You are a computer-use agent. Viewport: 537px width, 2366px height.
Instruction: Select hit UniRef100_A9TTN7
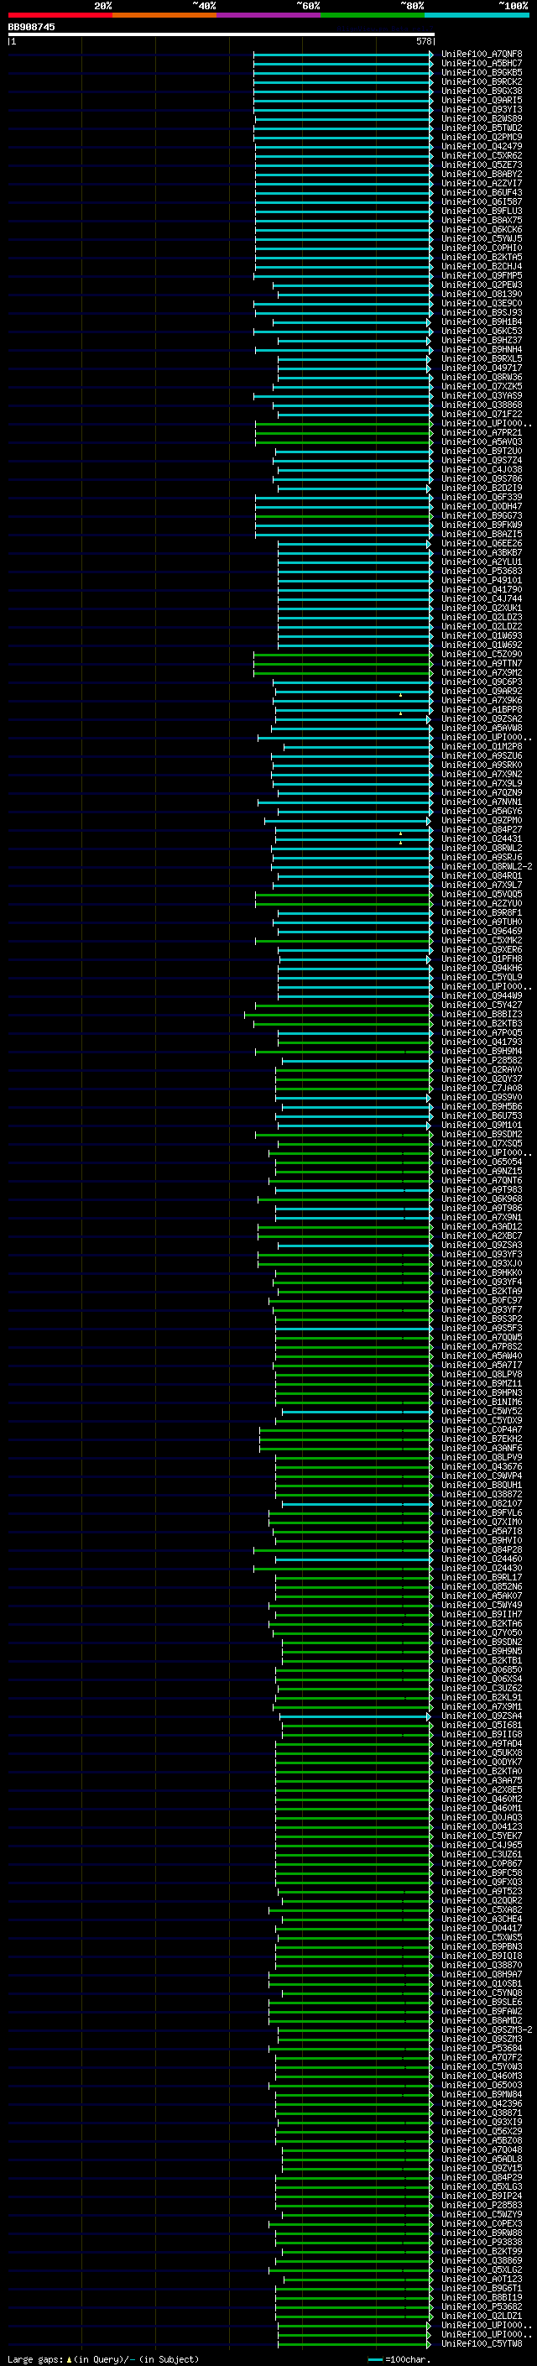tap(482, 663)
